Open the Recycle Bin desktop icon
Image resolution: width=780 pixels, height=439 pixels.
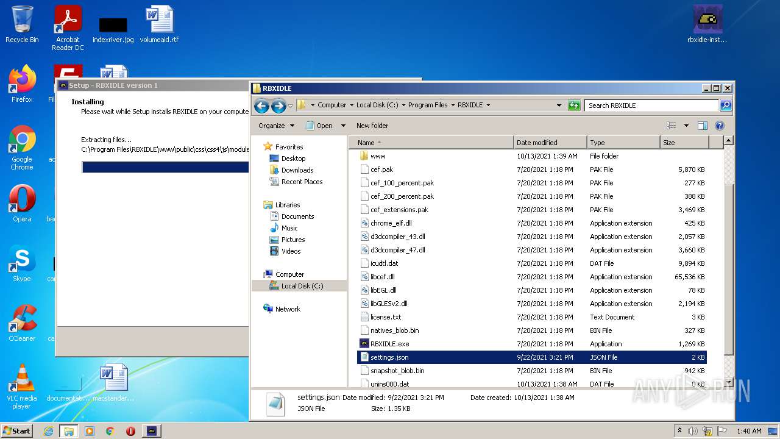pos(22,24)
